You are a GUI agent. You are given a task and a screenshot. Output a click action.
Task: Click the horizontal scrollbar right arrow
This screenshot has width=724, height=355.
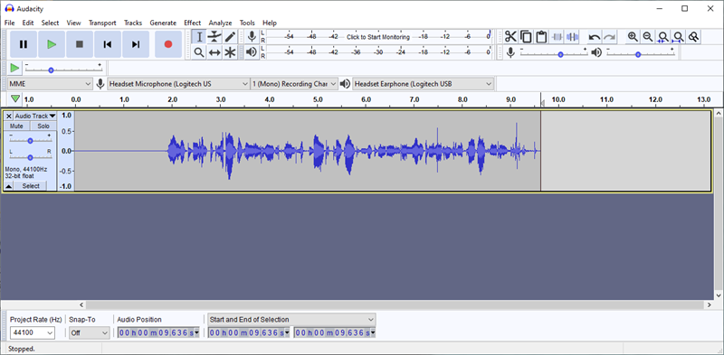tap(710, 304)
